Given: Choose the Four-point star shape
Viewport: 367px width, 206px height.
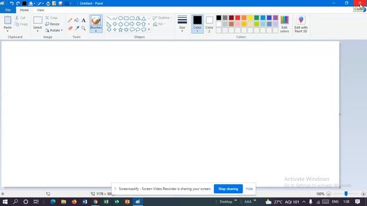Looking at the screenshot, I should click(115, 30).
